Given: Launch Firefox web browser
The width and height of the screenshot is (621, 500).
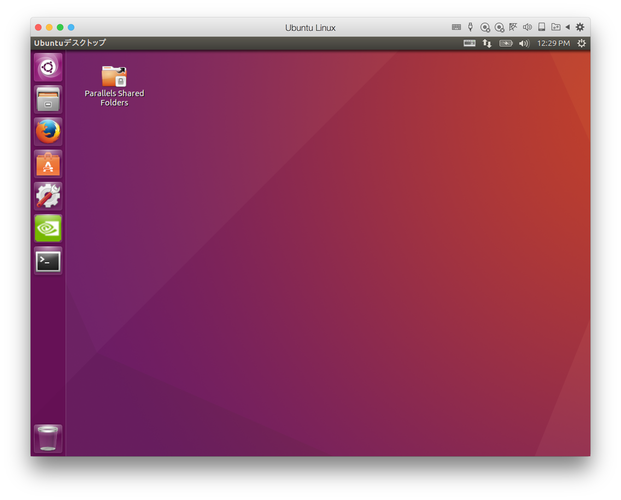Looking at the screenshot, I should pos(48,132).
